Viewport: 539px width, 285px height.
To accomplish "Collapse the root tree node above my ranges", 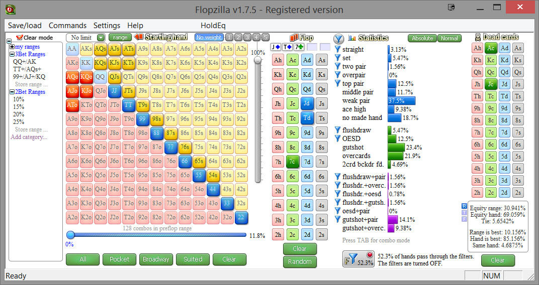I will [x=9, y=42].
